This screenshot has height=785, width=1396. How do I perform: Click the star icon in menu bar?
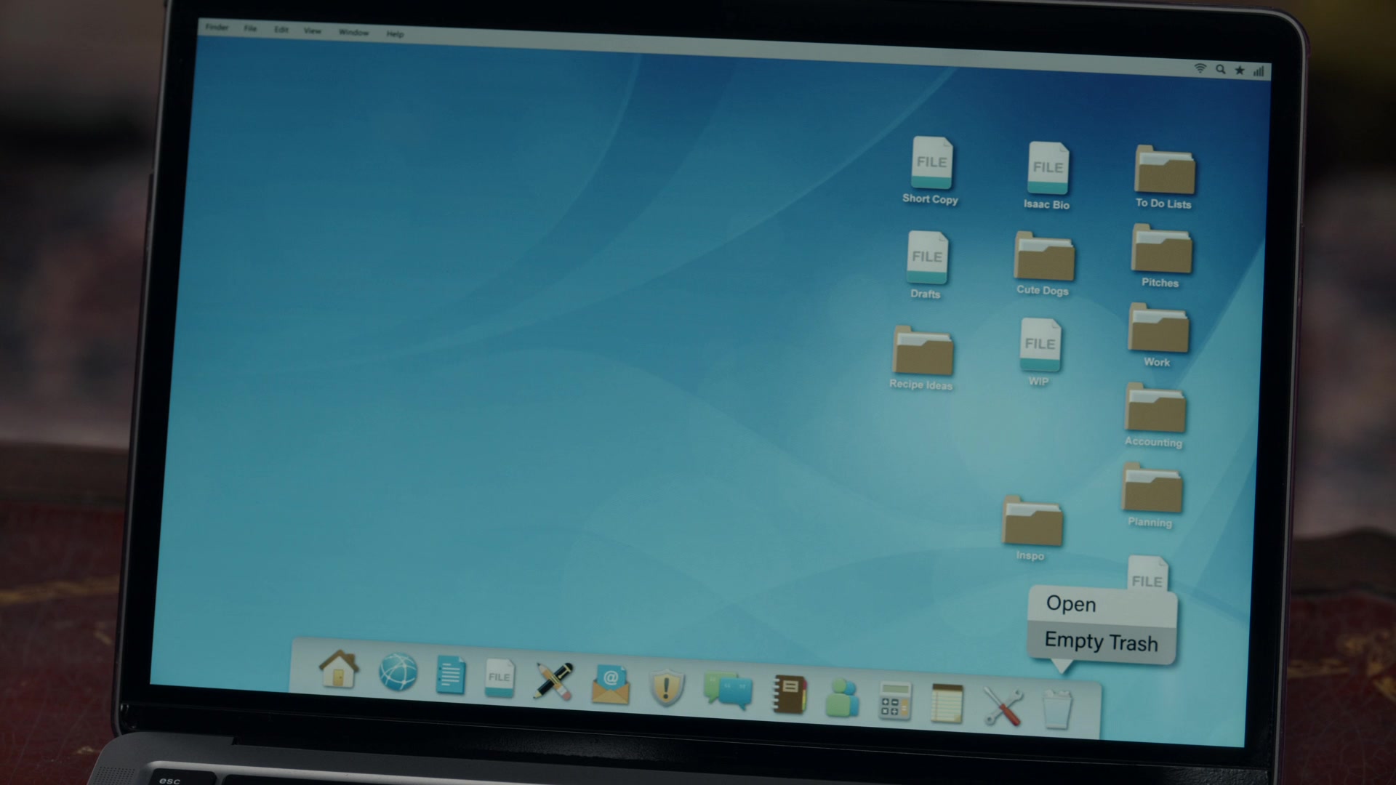point(1240,71)
